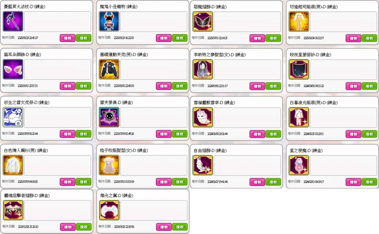Click the empty text area beside 熾光之翼
This screenshot has width=379, height=234.
(x=154, y=210)
